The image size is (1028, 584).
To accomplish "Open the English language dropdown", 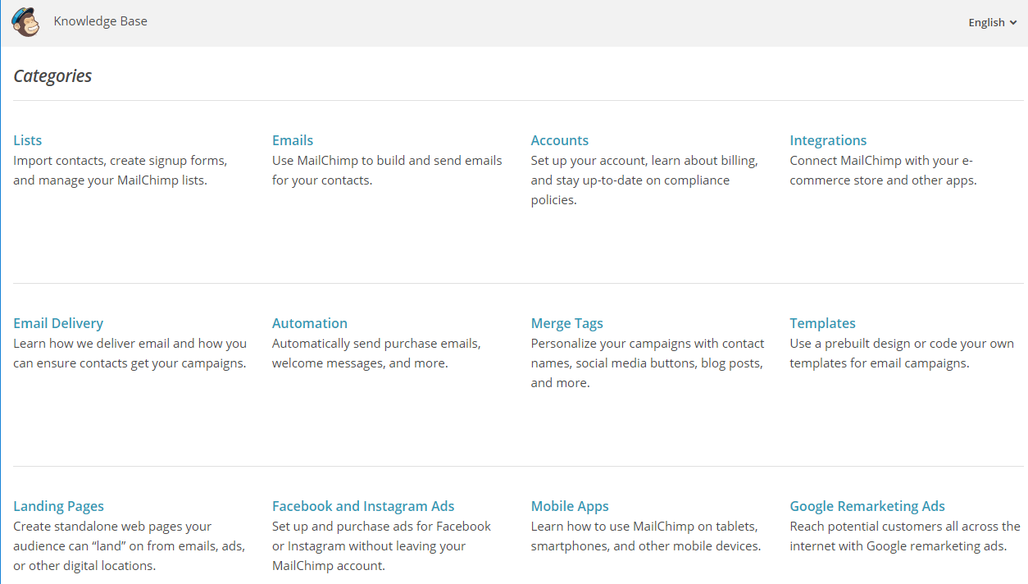I will [986, 22].
